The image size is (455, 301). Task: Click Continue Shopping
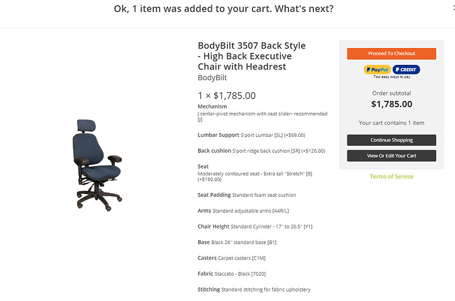coord(391,140)
